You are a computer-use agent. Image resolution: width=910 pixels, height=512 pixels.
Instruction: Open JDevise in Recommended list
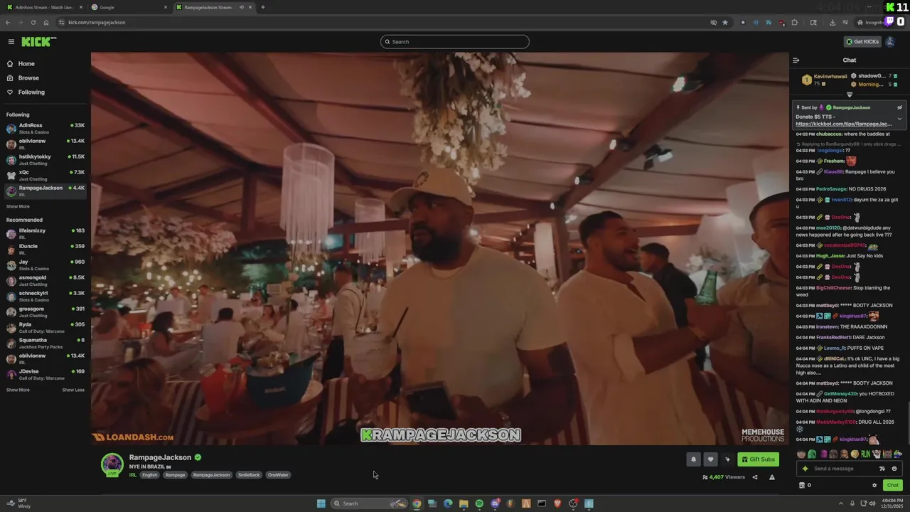pos(45,375)
